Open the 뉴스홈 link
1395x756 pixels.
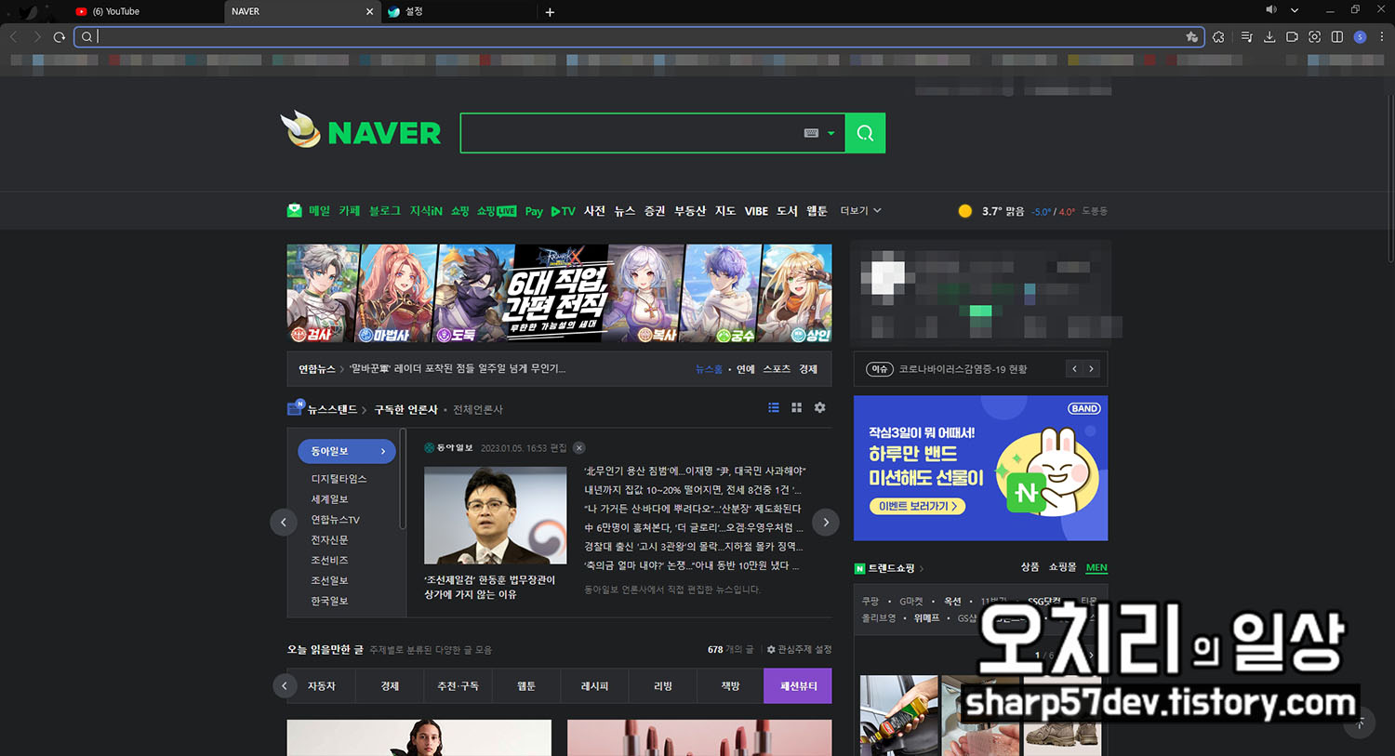(709, 369)
